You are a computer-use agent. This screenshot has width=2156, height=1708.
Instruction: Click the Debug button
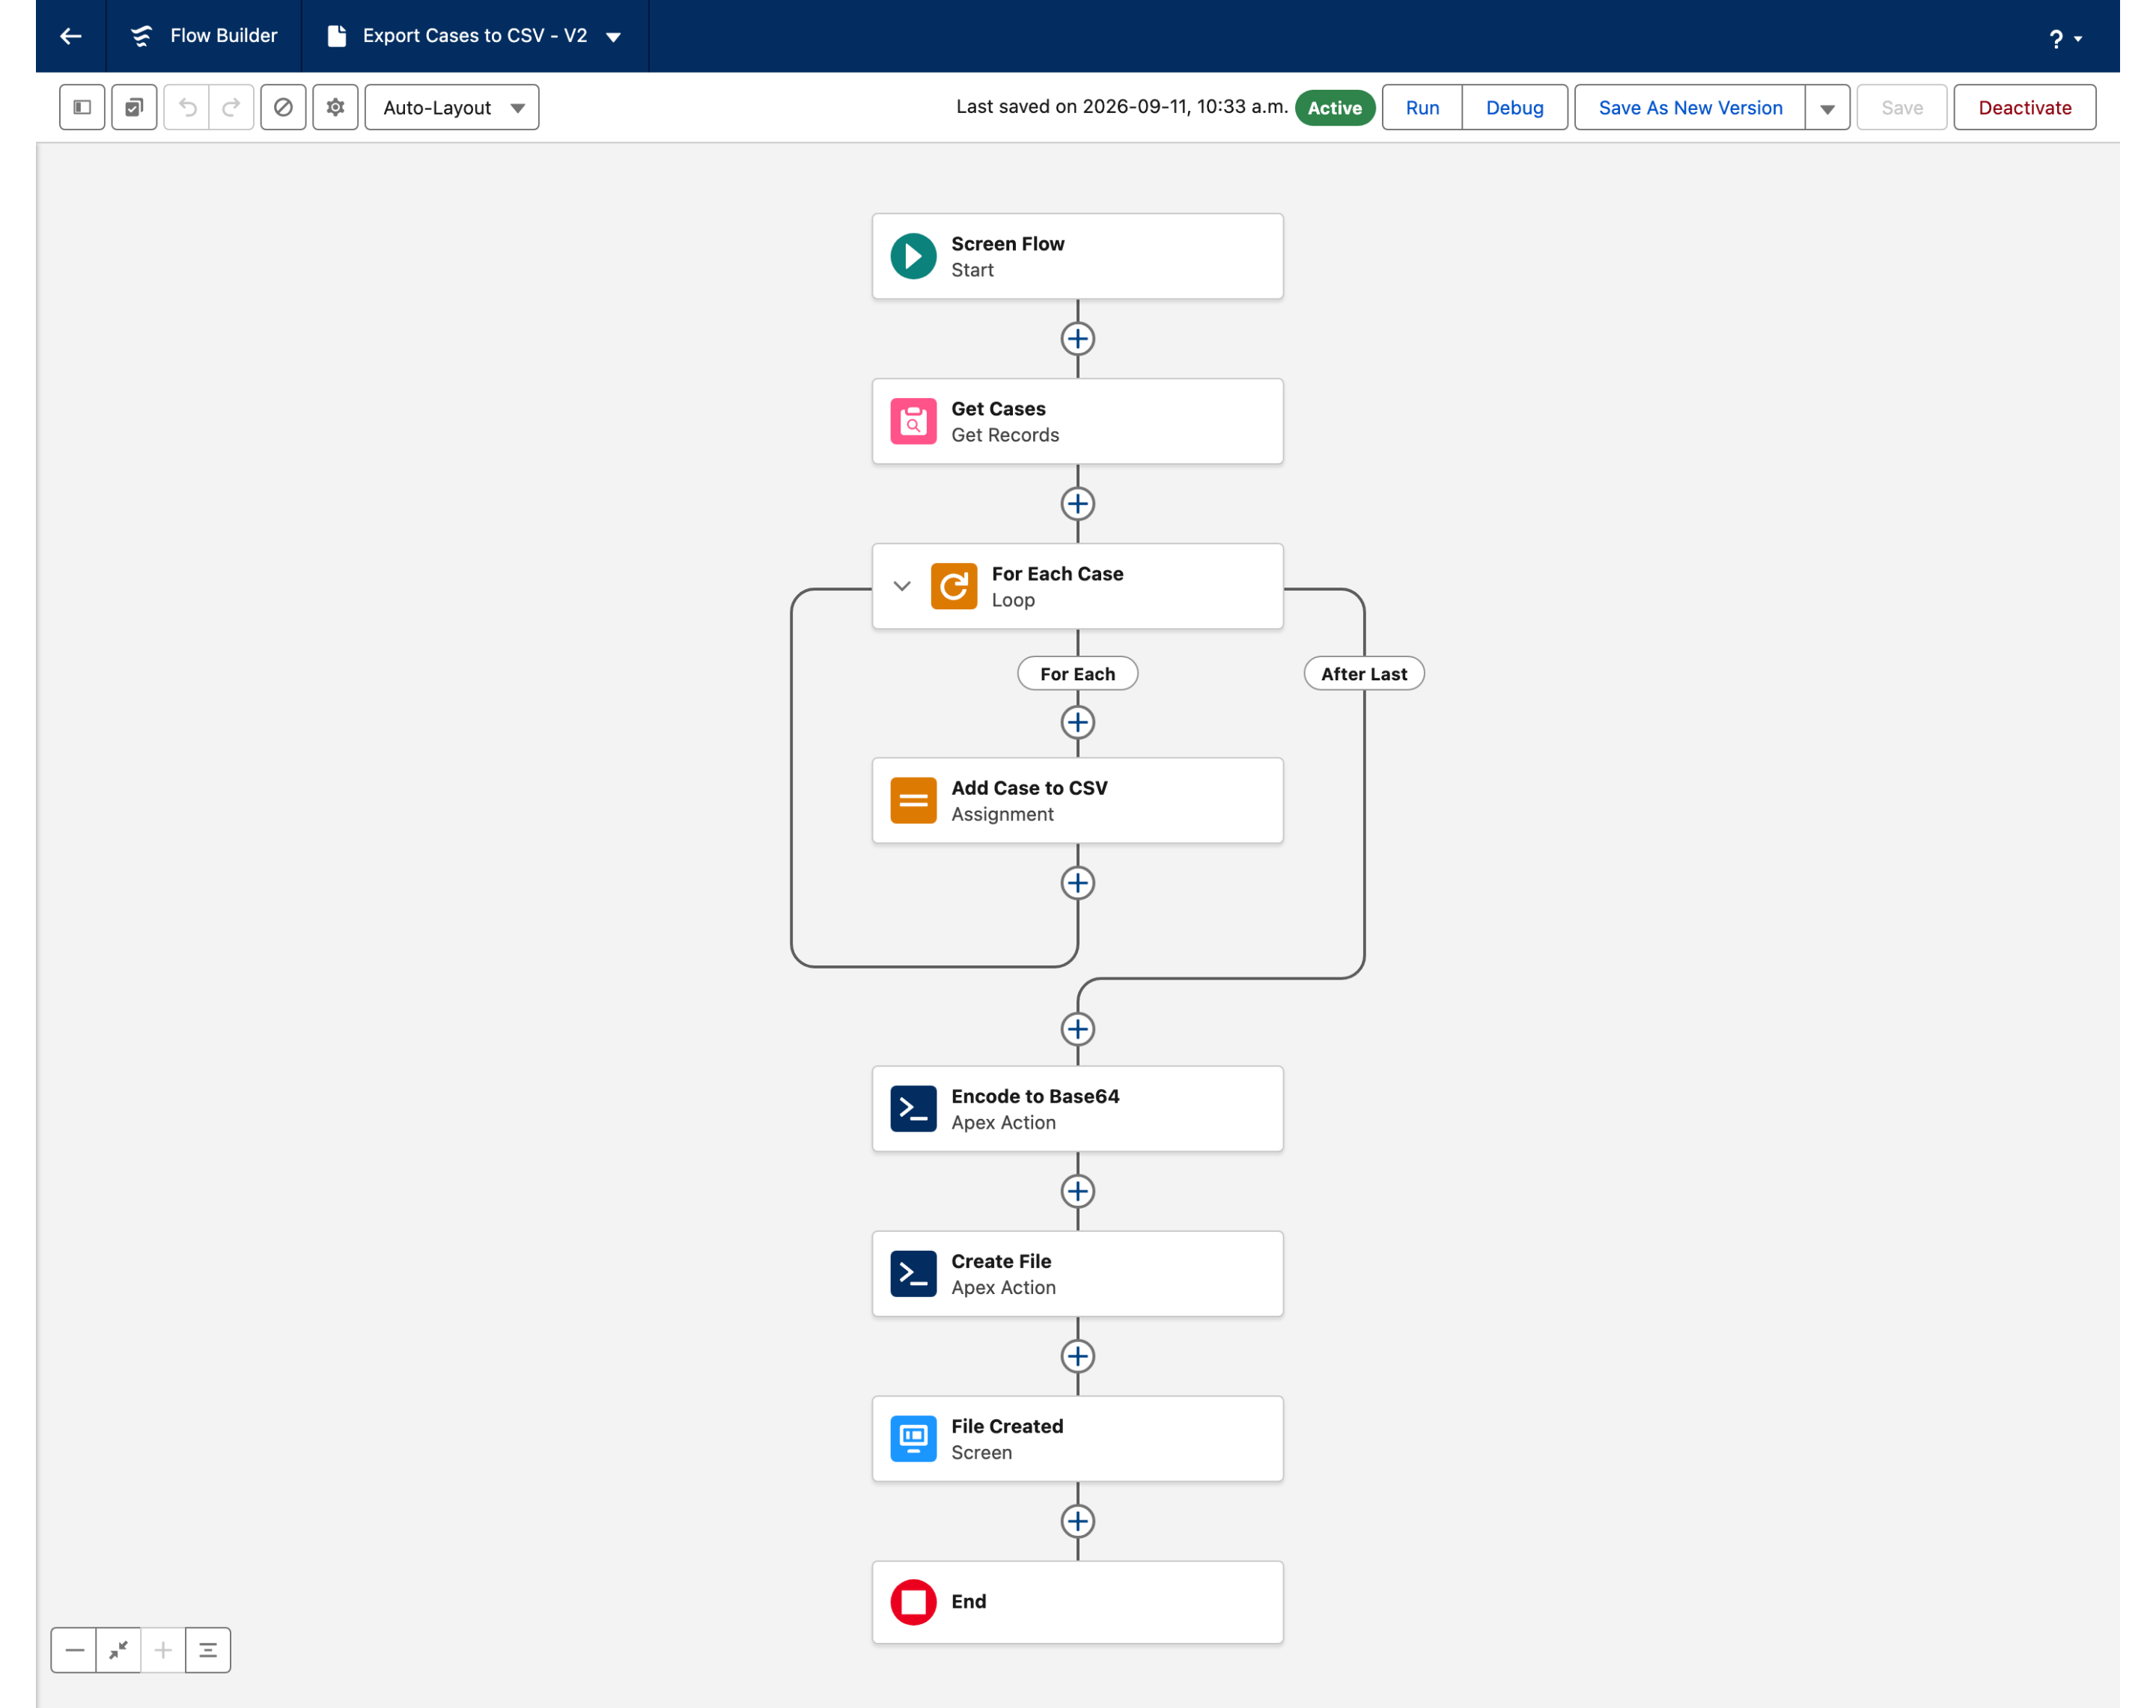pyautogui.click(x=1514, y=107)
